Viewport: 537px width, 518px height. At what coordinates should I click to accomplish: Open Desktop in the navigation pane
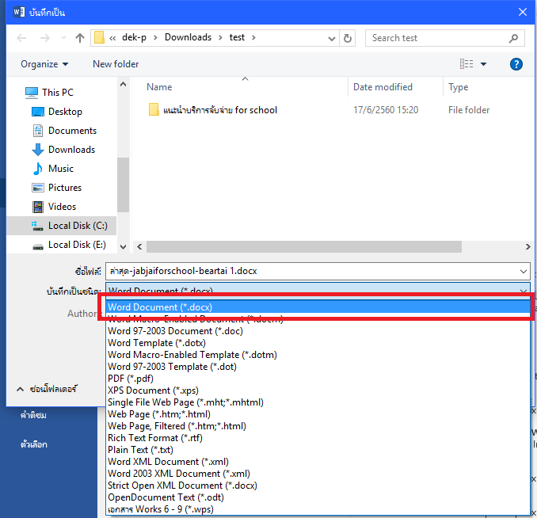click(x=65, y=112)
